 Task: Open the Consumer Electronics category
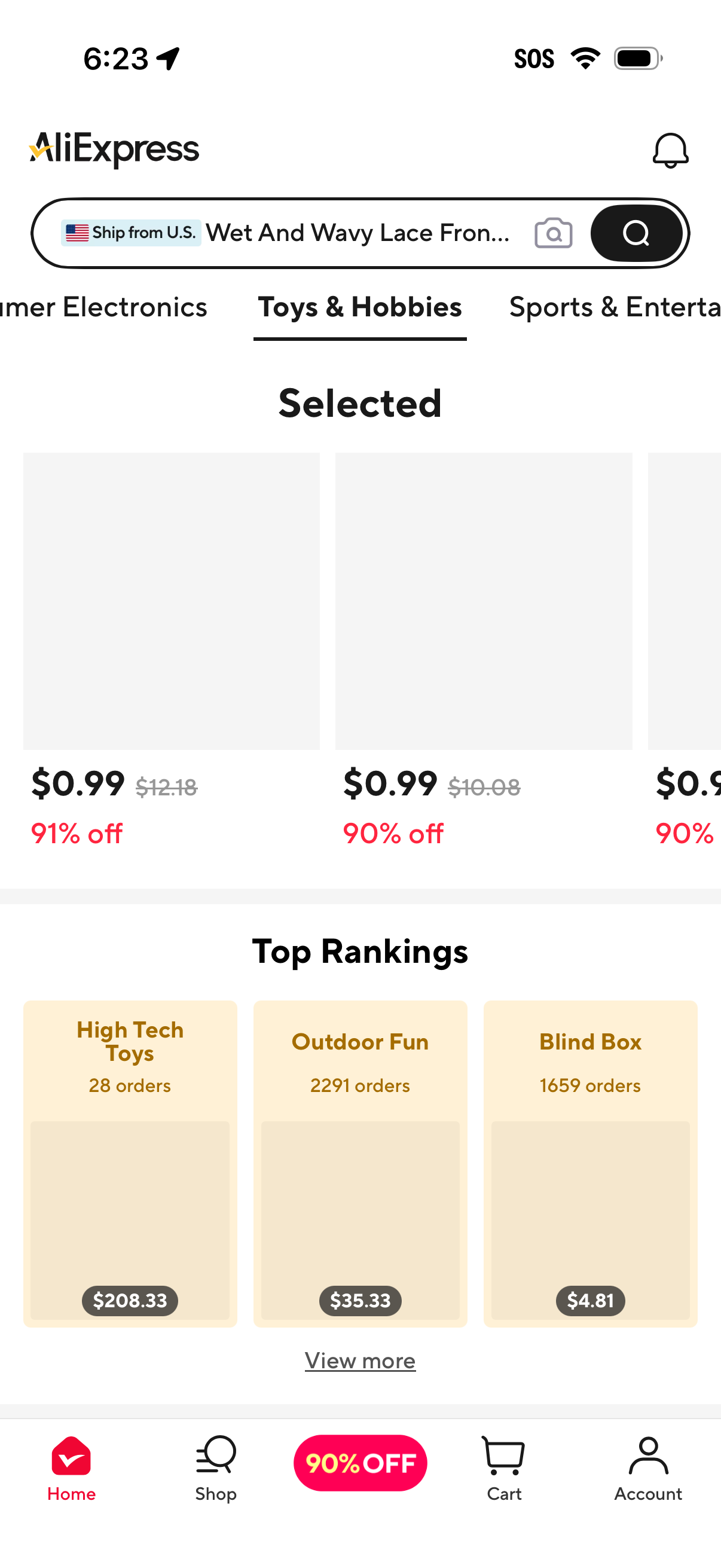coord(103,307)
